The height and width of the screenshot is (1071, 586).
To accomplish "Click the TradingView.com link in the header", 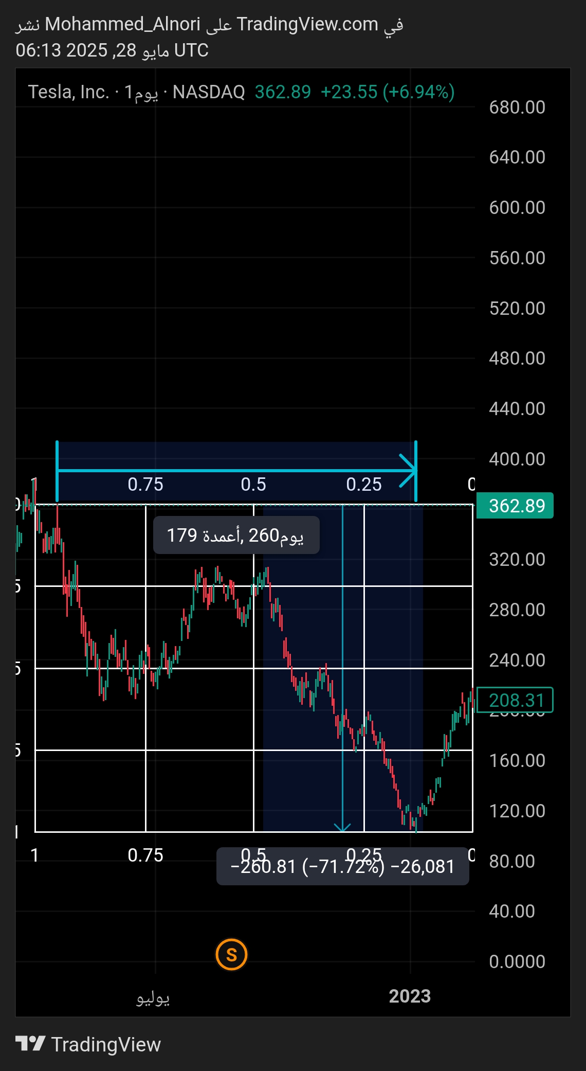I will (x=307, y=24).
